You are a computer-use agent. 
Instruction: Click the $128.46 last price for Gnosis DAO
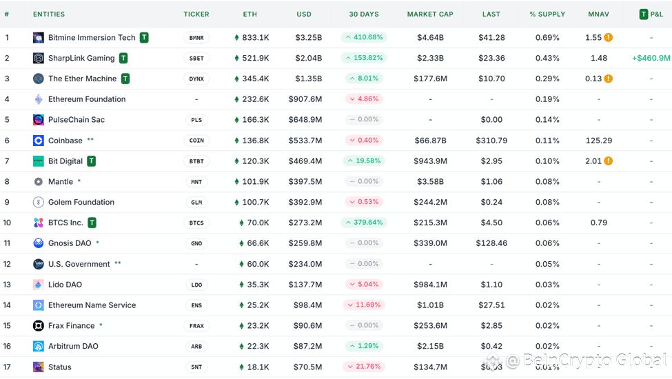[491, 243]
